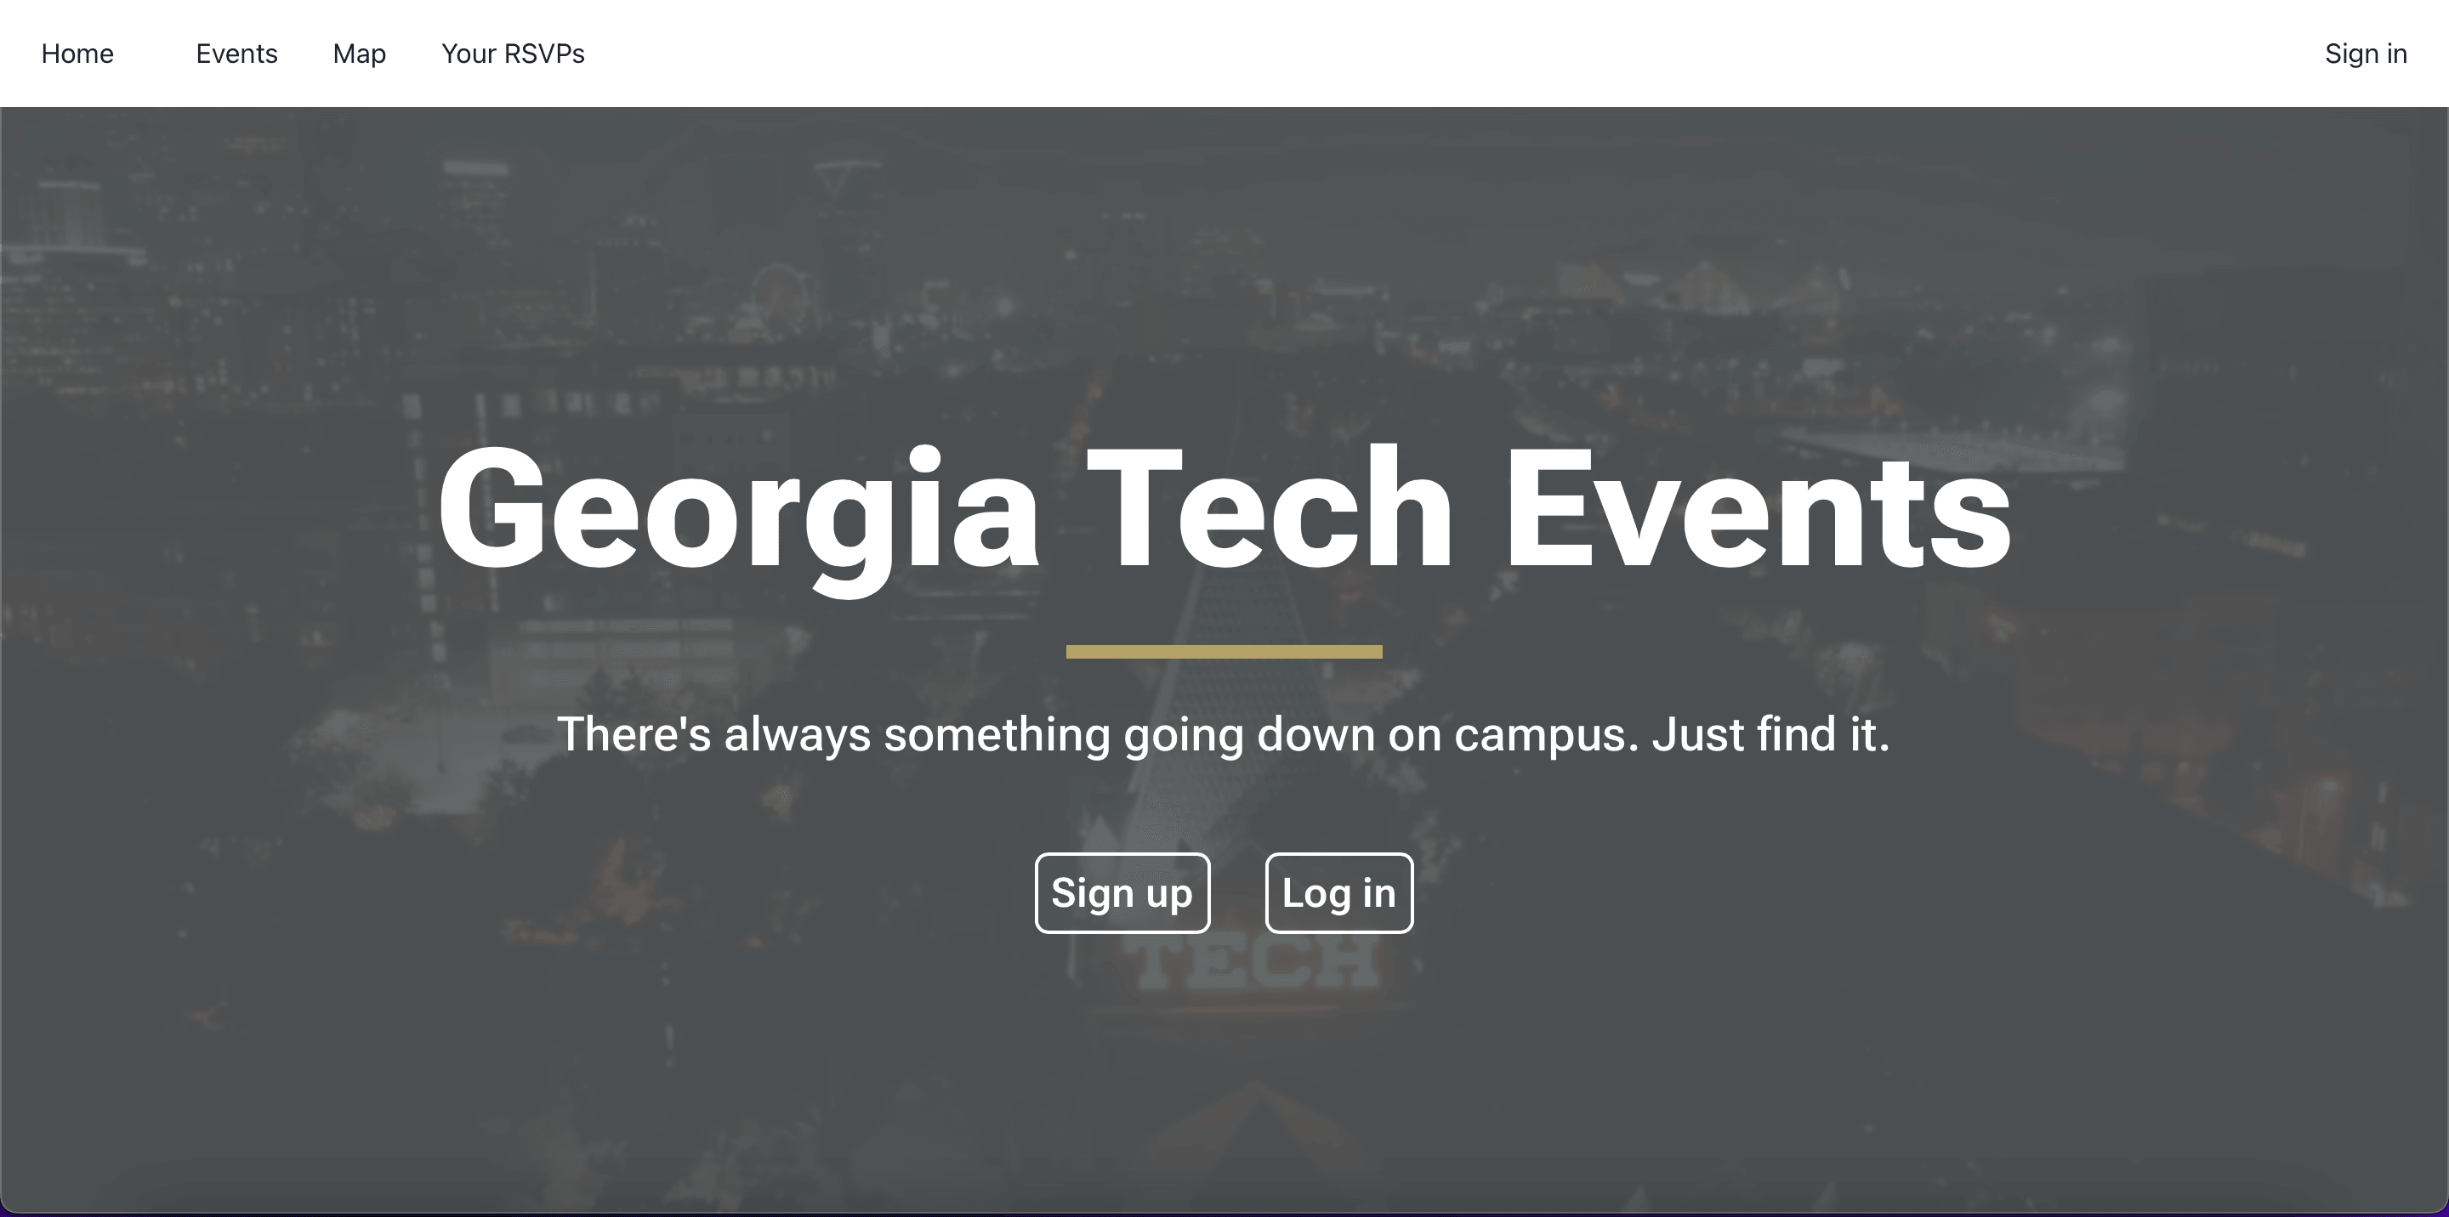Click the gold divider line under heading
Screen dimensions: 2449x1217
click(1224, 652)
